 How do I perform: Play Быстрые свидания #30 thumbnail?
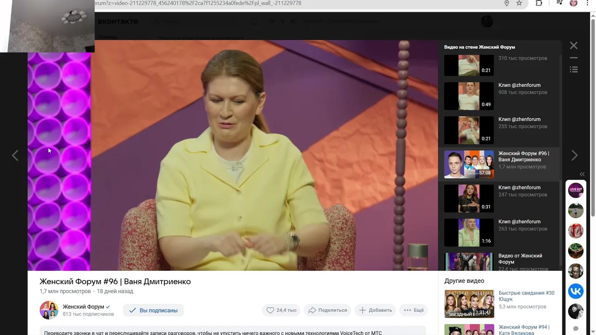(469, 304)
